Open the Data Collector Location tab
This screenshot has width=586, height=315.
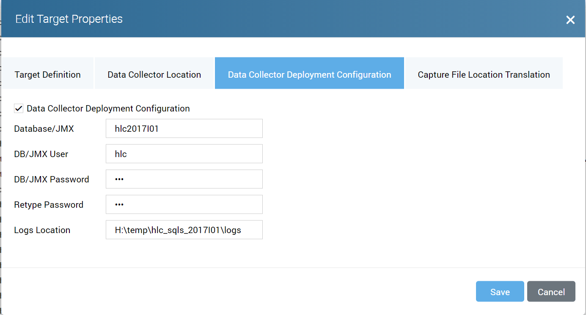click(154, 75)
